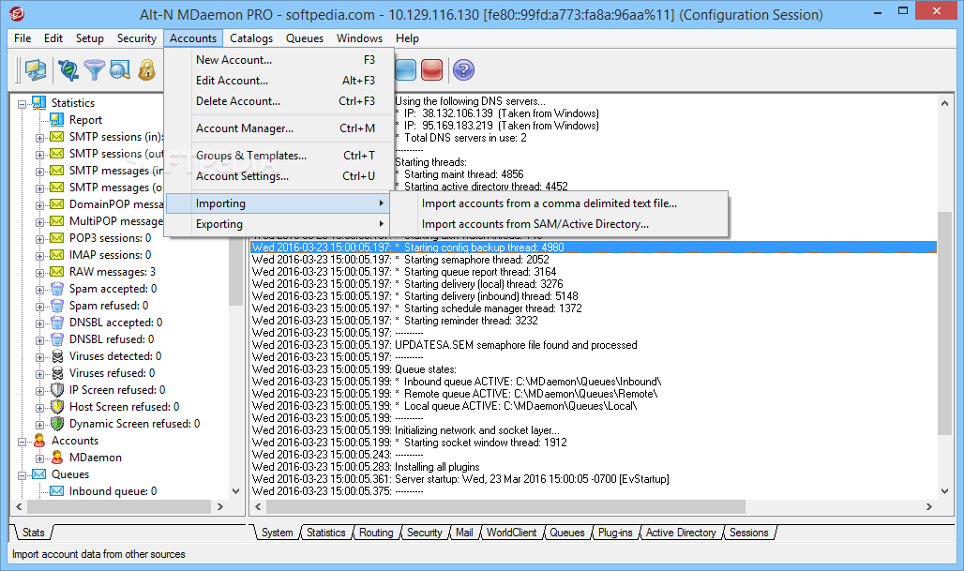Click the MDaemon domain person icon

pos(57,457)
